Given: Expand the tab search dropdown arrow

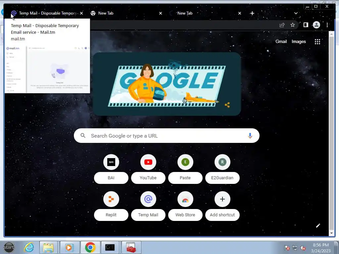Looking at the screenshot, I should tap(296, 13).
